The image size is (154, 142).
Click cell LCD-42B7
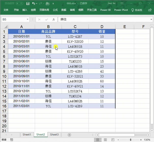tap(75, 37)
